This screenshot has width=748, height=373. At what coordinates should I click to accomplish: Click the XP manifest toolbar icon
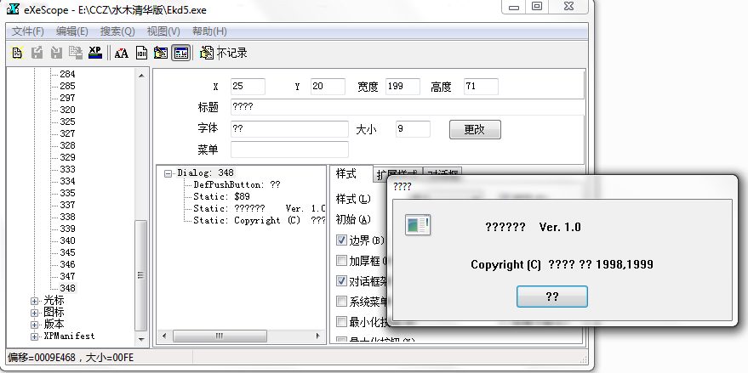[95, 53]
